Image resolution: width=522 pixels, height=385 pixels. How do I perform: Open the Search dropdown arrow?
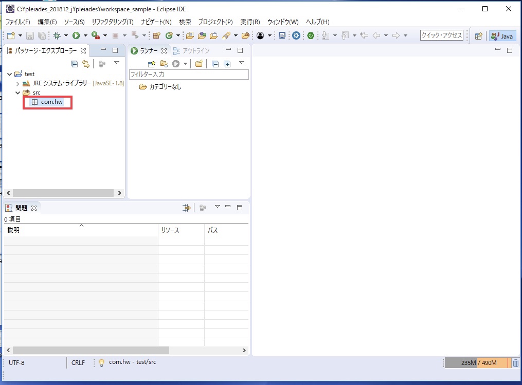click(236, 35)
